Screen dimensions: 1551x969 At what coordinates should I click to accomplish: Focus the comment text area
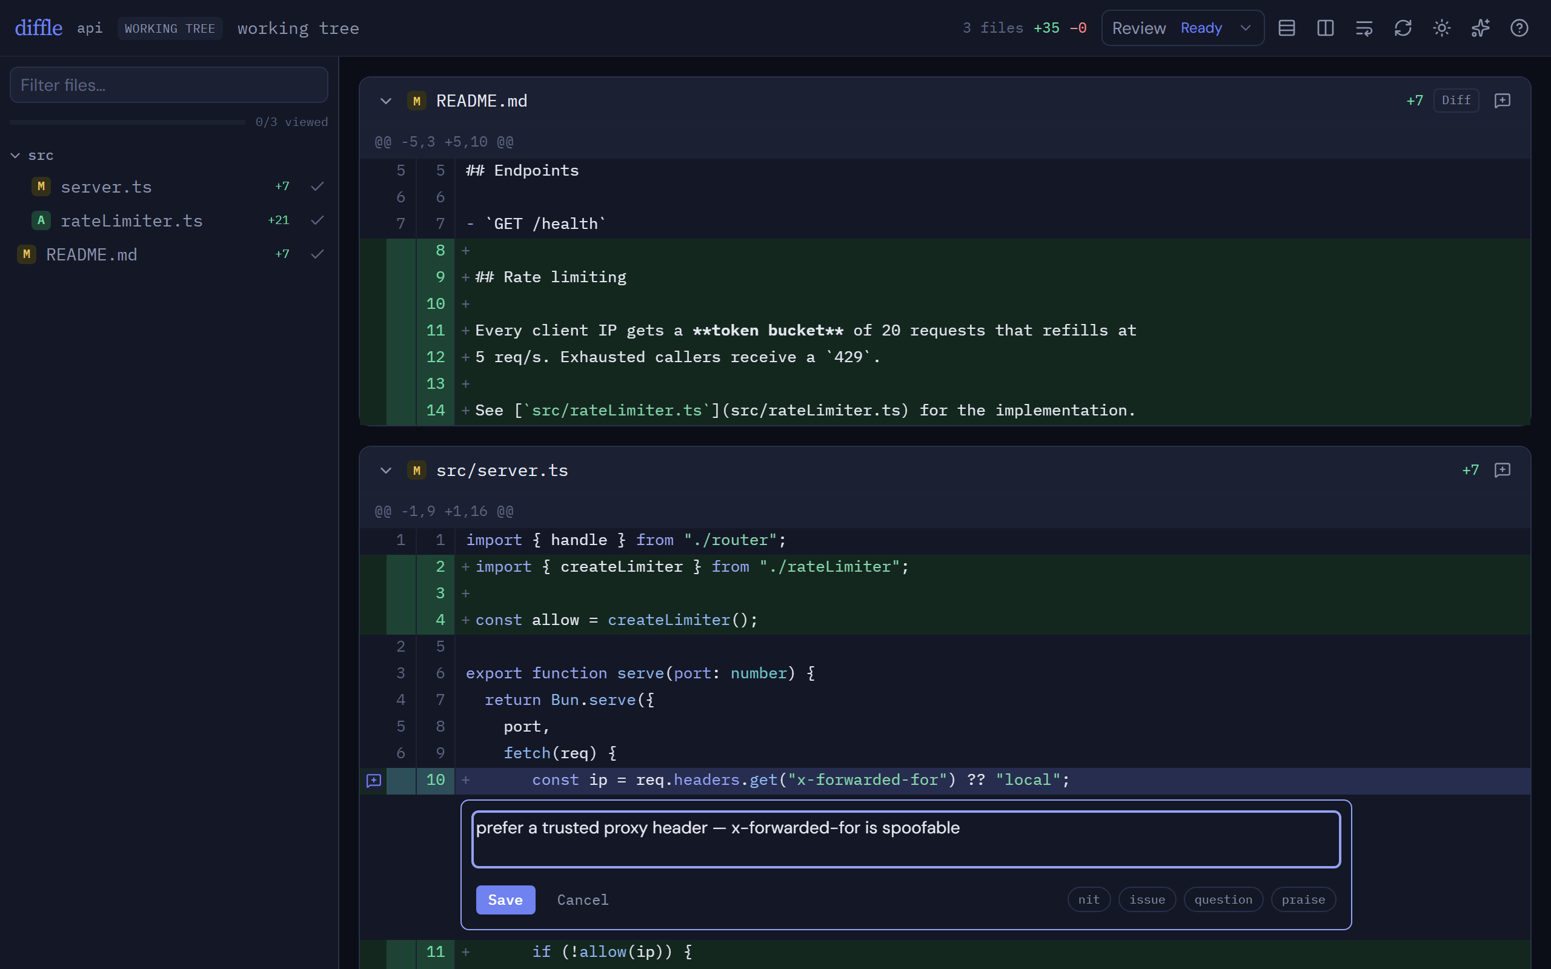pos(906,839)
